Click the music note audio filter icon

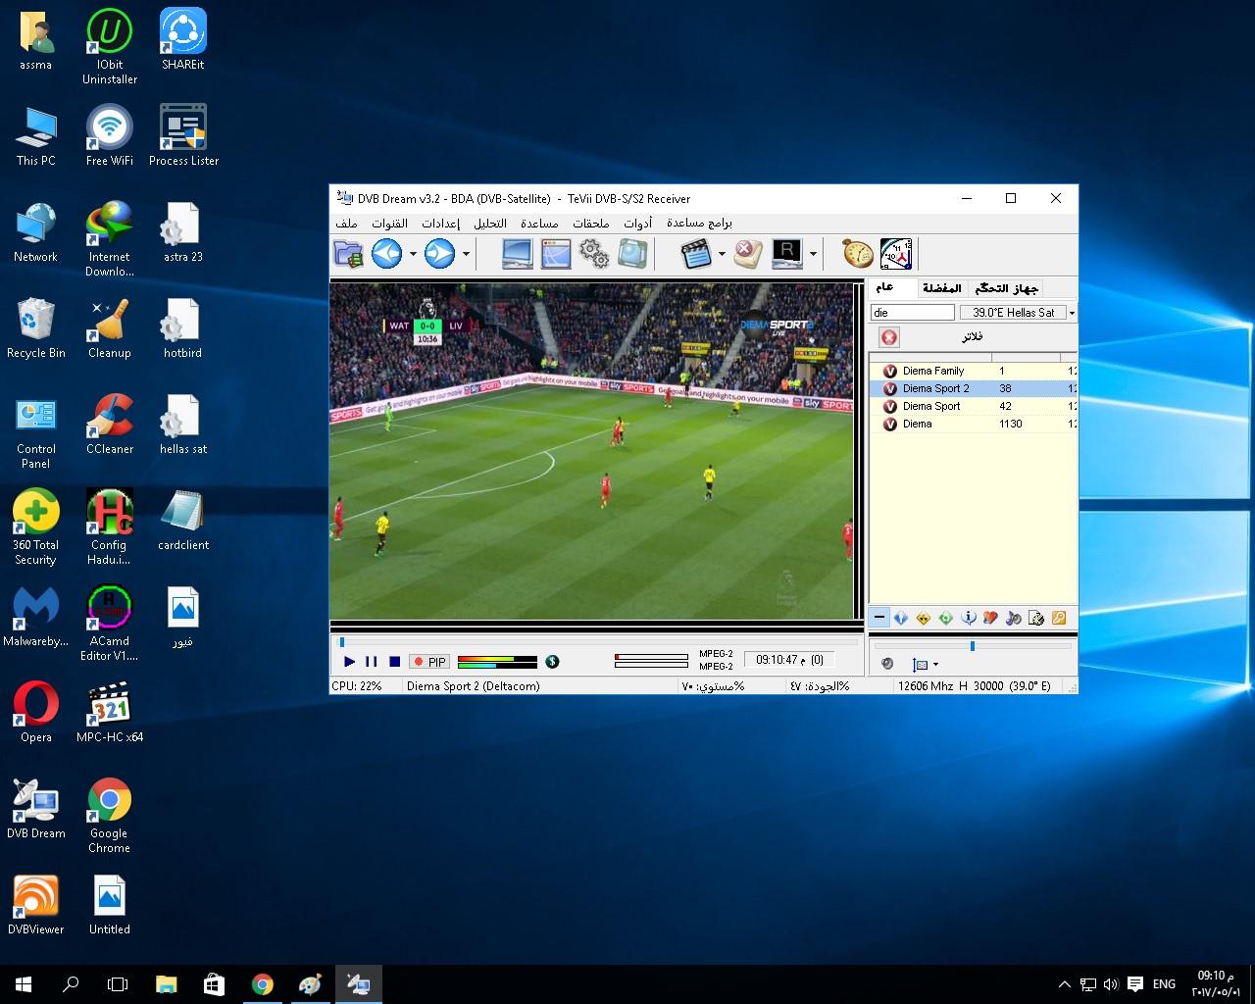[1014, 618]
